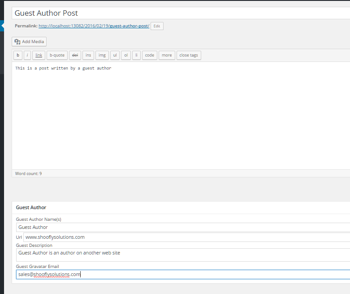Viewport: 350px width, 294px height.
Task: Click the ins tag button
Action: click(88, 55)
